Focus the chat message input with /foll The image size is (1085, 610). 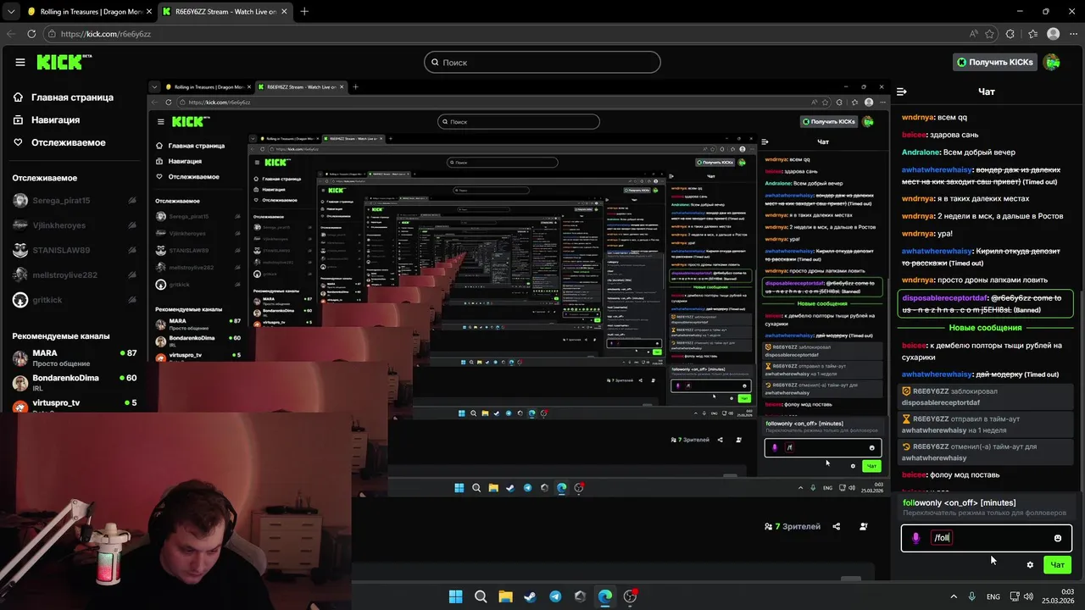987,538
